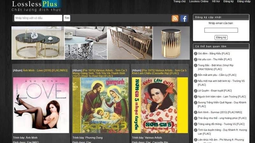The image size is (255, 143).
Task: Click the music icon beside Giỏ đêm - Bằng Kiều
Action: point(195,53)
